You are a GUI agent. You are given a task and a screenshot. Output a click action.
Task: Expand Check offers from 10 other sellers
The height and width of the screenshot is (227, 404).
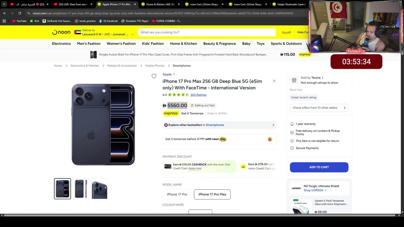[319, 108]
